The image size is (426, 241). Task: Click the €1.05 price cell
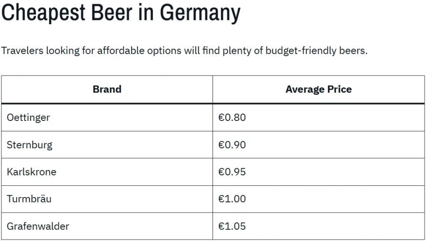coord(319,226)
